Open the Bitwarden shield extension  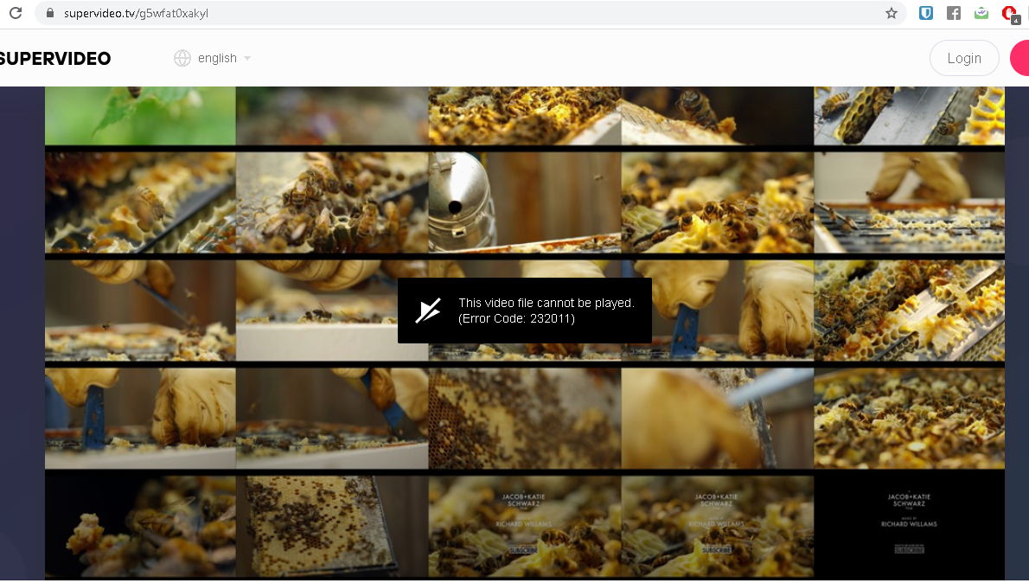pos(926,13)
